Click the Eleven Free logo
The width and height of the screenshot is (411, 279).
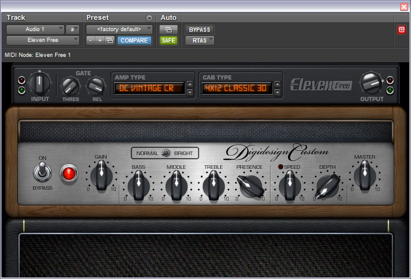pos(321,85)
